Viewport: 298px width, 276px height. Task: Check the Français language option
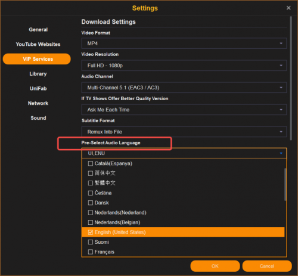pos(91,252)
